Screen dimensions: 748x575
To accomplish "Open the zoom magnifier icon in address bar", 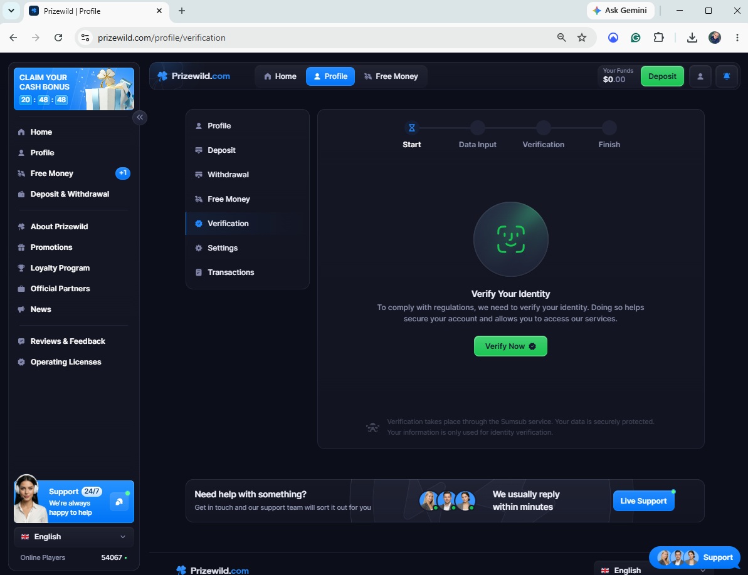I will (562, 38).
